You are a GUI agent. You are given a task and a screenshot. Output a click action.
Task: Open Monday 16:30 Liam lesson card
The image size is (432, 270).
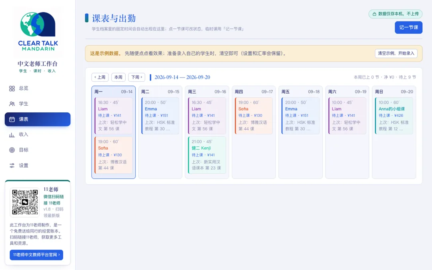tap(113, 116)
